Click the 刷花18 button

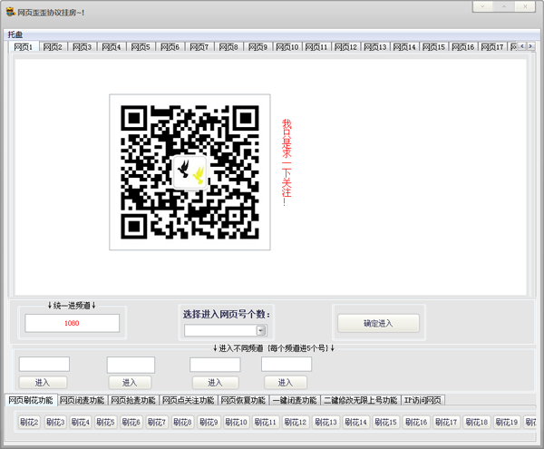point(476,422)
